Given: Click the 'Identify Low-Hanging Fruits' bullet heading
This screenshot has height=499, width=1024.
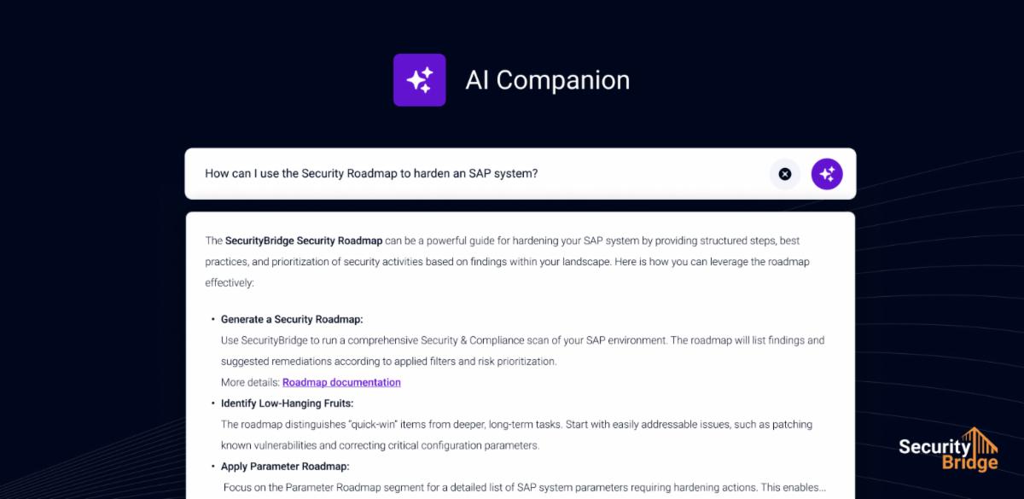Looking at the screenshot, I should coord(287,403).
